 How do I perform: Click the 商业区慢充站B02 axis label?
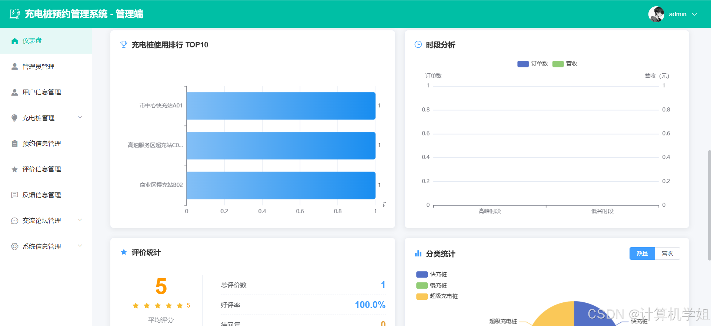(161, 185)
